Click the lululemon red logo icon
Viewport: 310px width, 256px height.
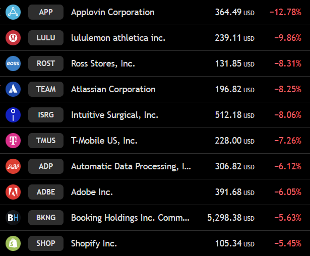[x=13, y=38]
